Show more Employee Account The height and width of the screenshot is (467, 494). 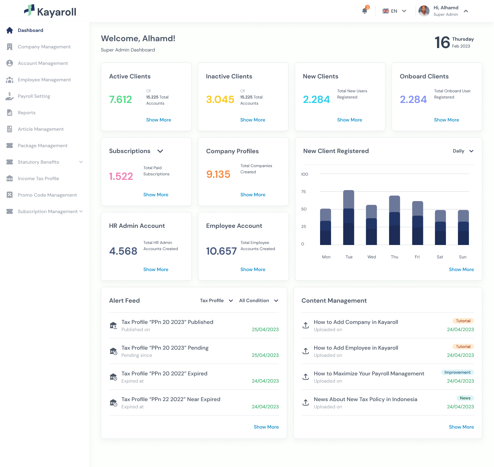[x=253, y=269]
